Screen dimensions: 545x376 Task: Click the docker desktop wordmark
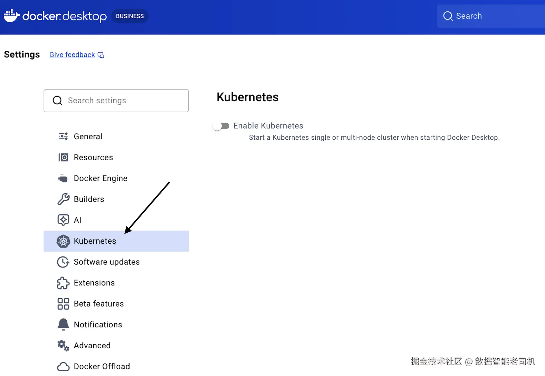click(65, 16)
